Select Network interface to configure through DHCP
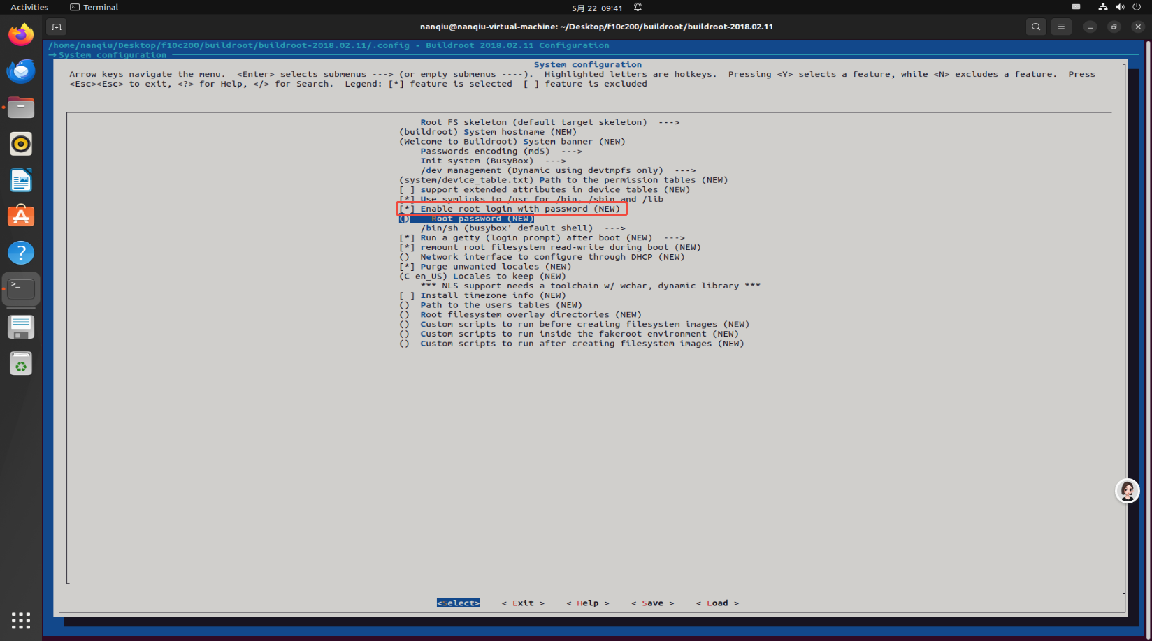The image size is (1152, 641). click(x=542, y=257)
